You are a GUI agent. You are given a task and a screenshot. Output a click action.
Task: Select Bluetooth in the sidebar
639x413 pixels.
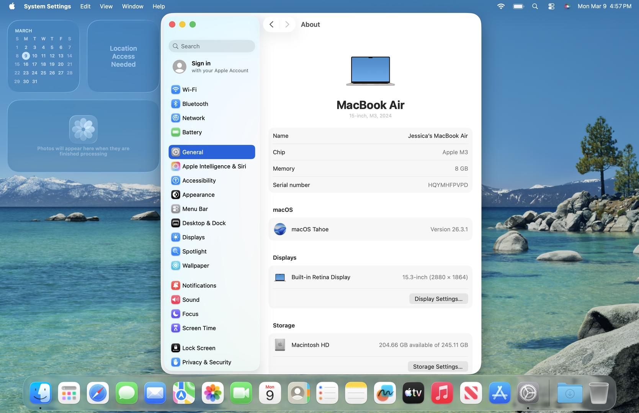click(195, 104)
